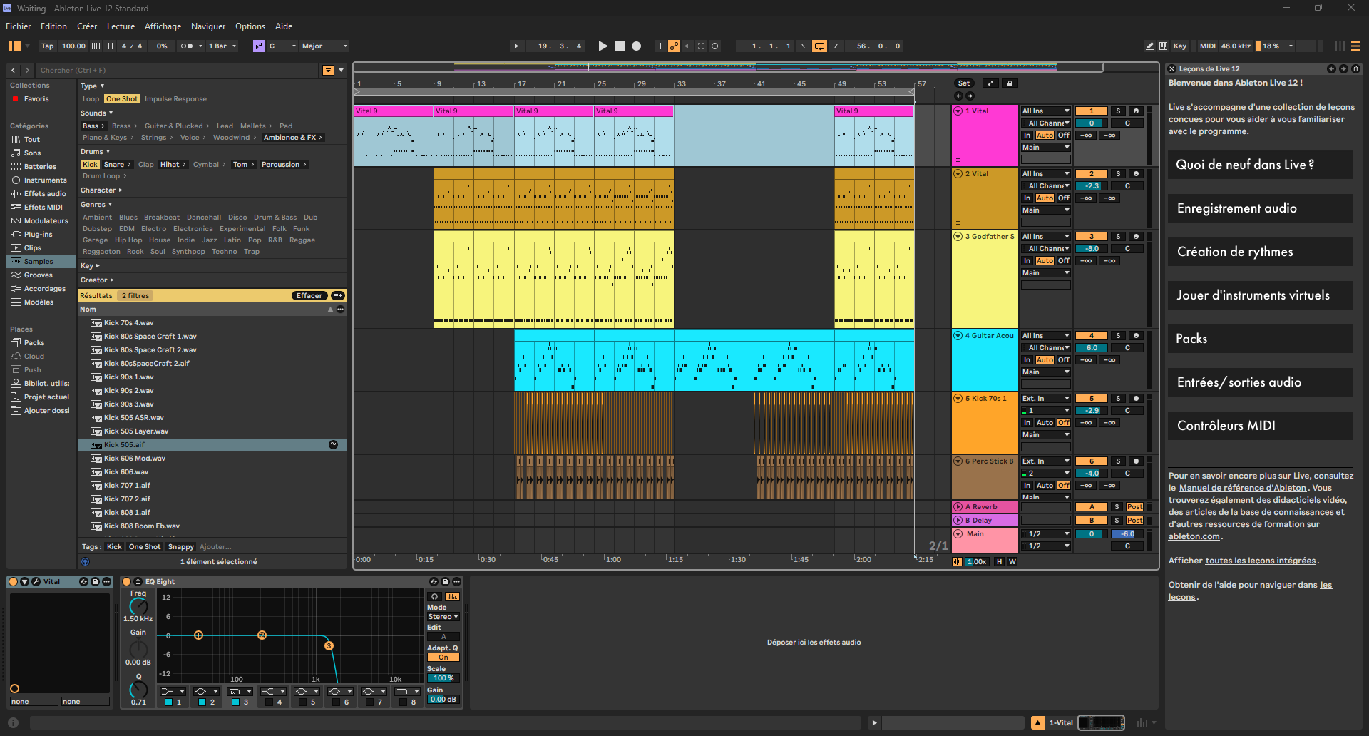Open the quantization 1 Bar dropdown
Viewport: 1369px width, 736px height.
(222, 46)
